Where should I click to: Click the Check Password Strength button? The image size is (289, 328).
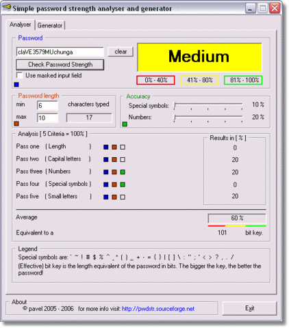coord(60,65)
